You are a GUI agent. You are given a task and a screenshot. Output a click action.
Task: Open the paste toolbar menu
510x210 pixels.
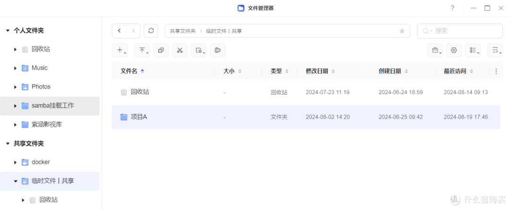pos(198,50)
